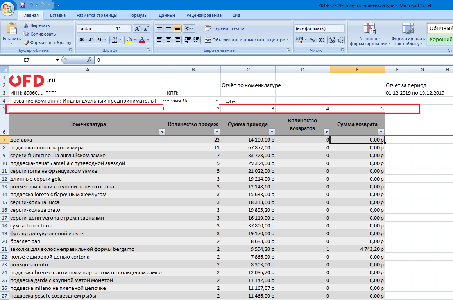Open filter dropdown for Номенклатура column
The height and width of the screenshot is (300, 453).
(x=162, y=132)
